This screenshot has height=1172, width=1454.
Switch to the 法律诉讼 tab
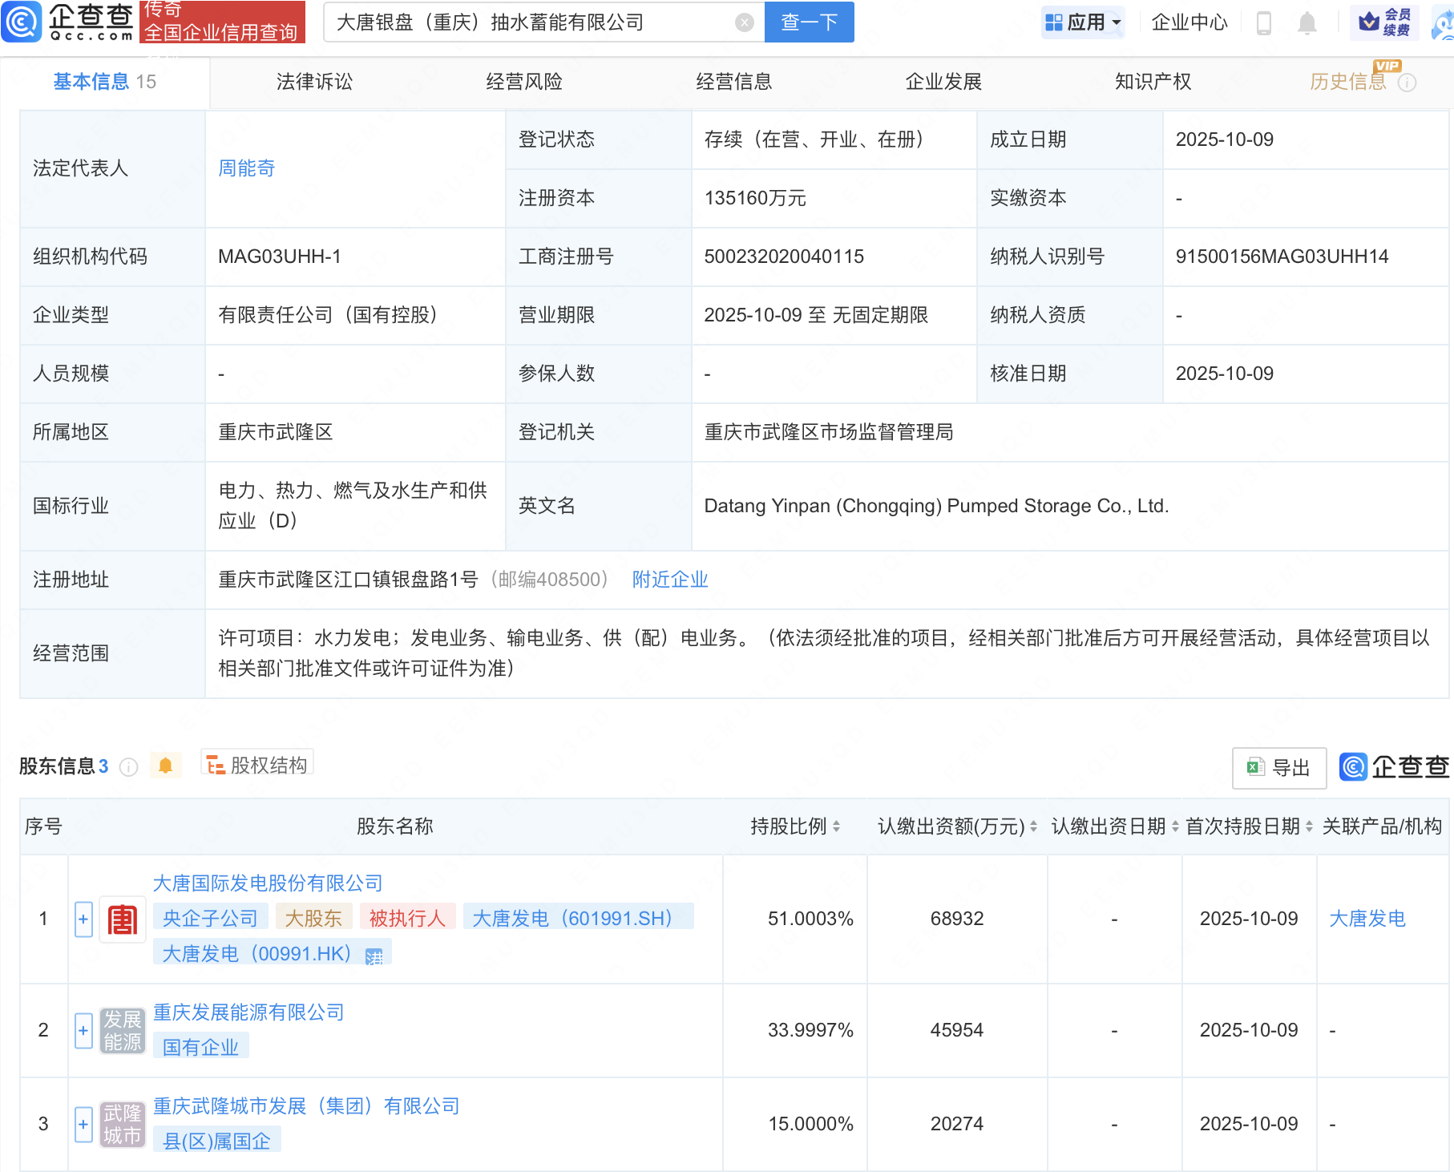point(314,82)
